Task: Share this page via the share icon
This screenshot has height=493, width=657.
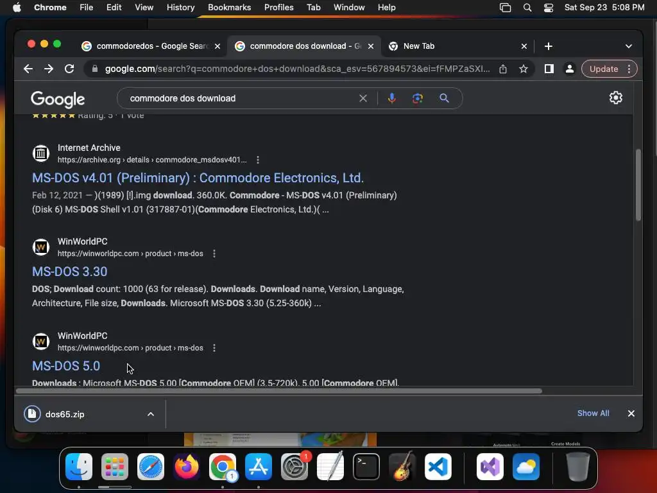Action: (503, 69)
